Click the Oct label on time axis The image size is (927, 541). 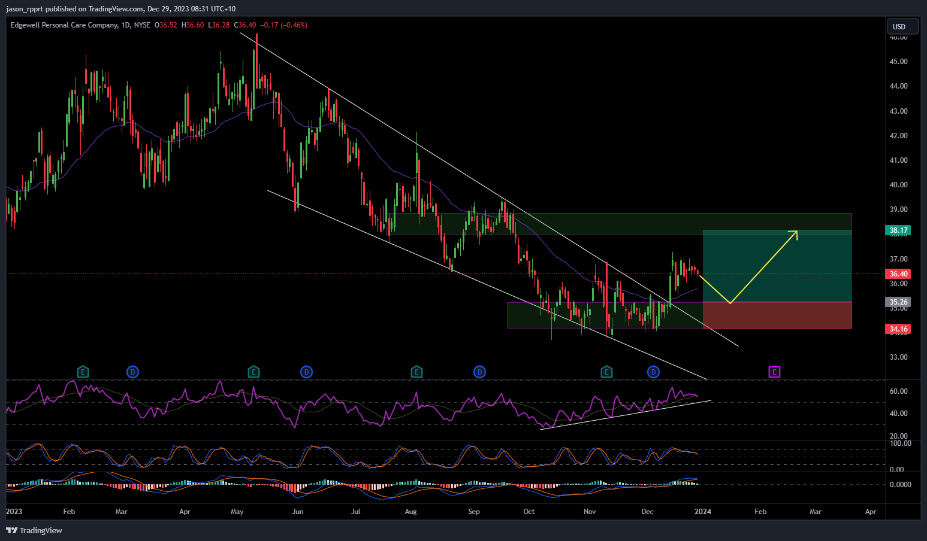pyautogui.click(x=529, y=512)
